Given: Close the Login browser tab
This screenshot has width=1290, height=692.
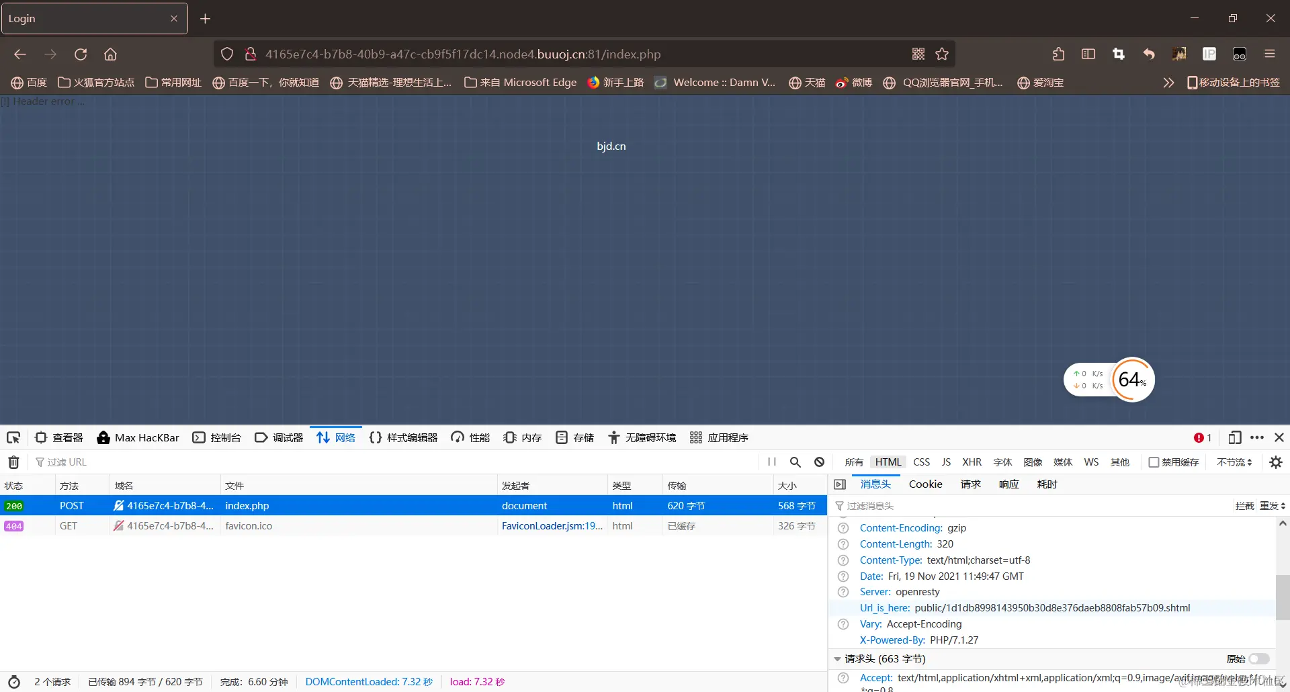Looking at the screenshot, I should [174, 19].
